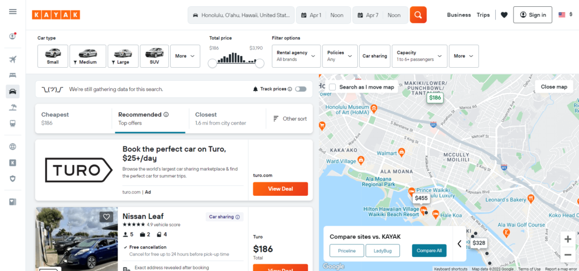Click the Close map button
The image size is (579, 271).
point(554,87)
